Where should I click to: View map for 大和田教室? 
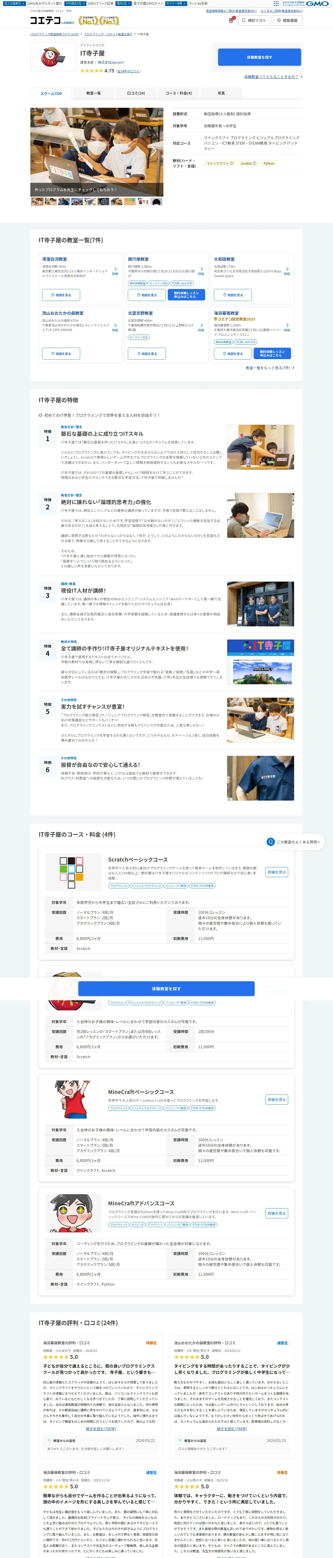click(x=233, y=295)
